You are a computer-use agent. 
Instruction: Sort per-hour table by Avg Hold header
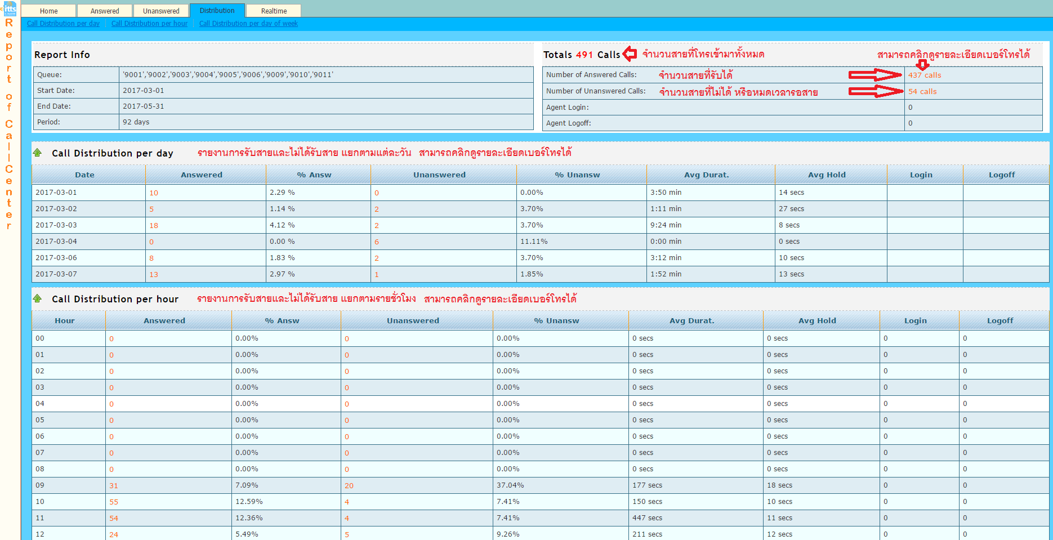tap(822, 320)
